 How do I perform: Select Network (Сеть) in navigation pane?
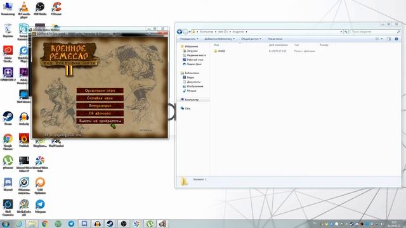(x=186, y=108)
